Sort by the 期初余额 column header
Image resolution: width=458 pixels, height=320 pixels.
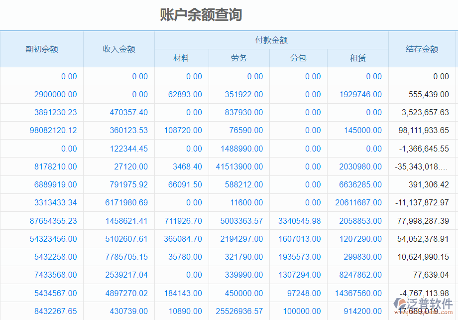[x=42, y=49]
